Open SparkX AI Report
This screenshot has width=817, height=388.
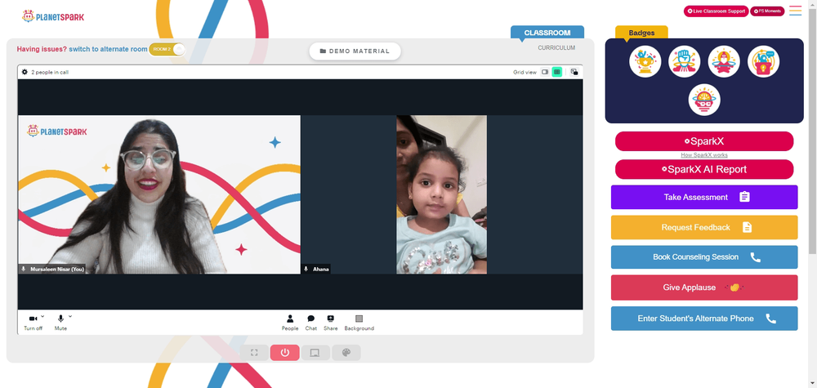coord(704,169)
